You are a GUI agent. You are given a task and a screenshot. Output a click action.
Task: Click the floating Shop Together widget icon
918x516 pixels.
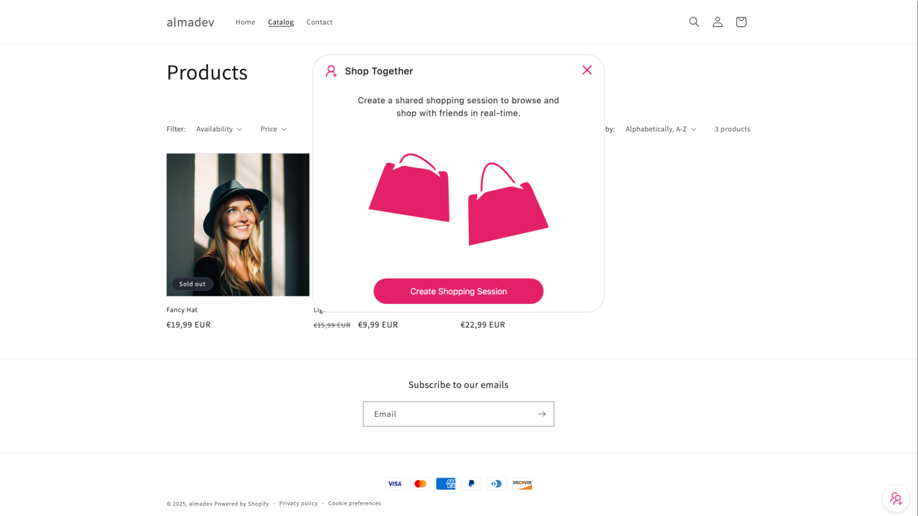click(x=896, y=498)
